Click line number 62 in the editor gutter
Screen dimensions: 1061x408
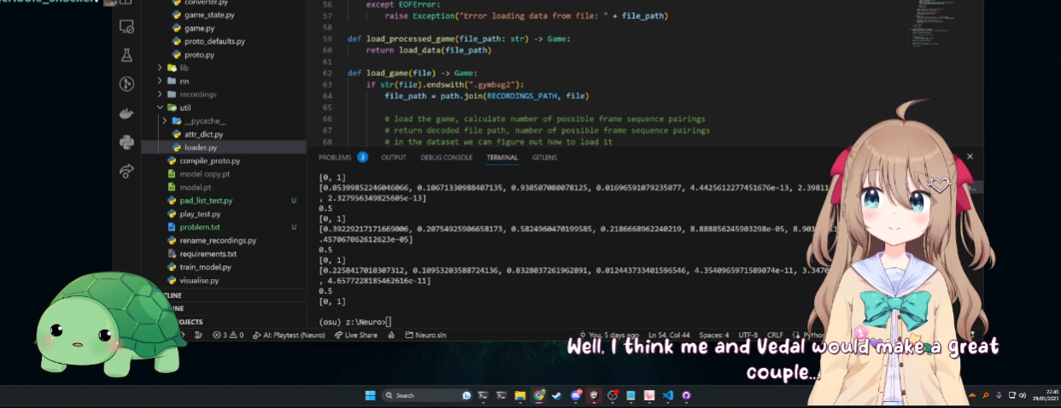326,73
